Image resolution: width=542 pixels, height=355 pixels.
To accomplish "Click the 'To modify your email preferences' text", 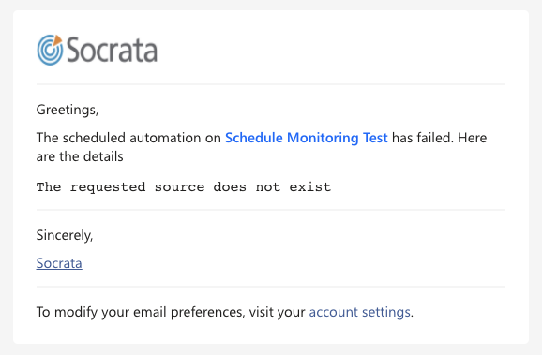I will click(x=141, y=312).
